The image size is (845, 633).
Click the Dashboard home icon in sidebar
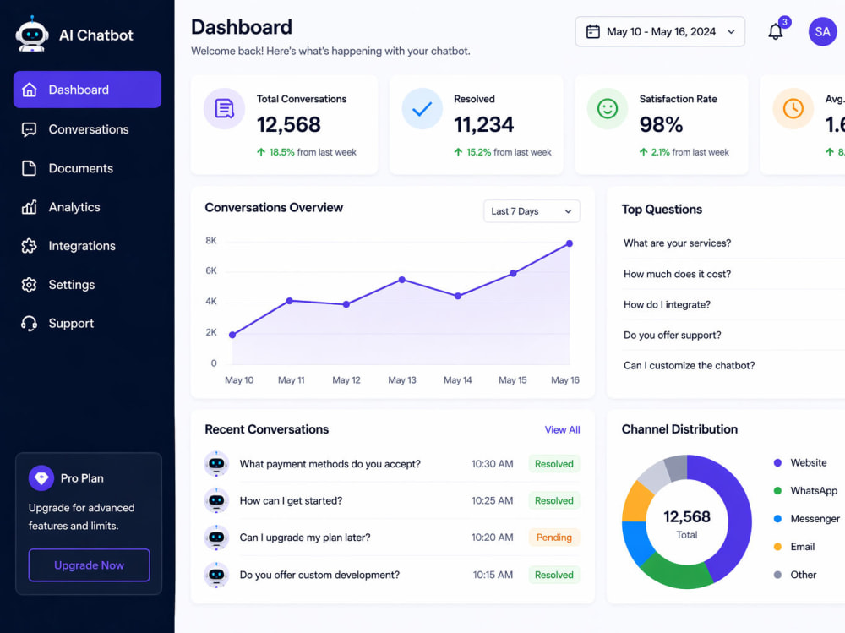tap(29, 90)
